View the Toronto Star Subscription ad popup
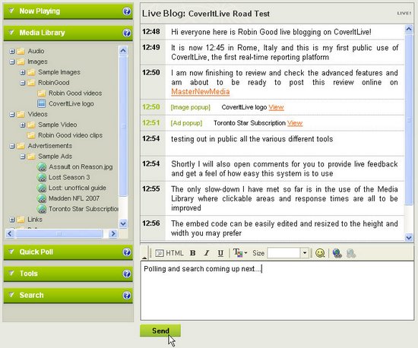Viewport: 418px width, 348px height. tap(295, 123)
